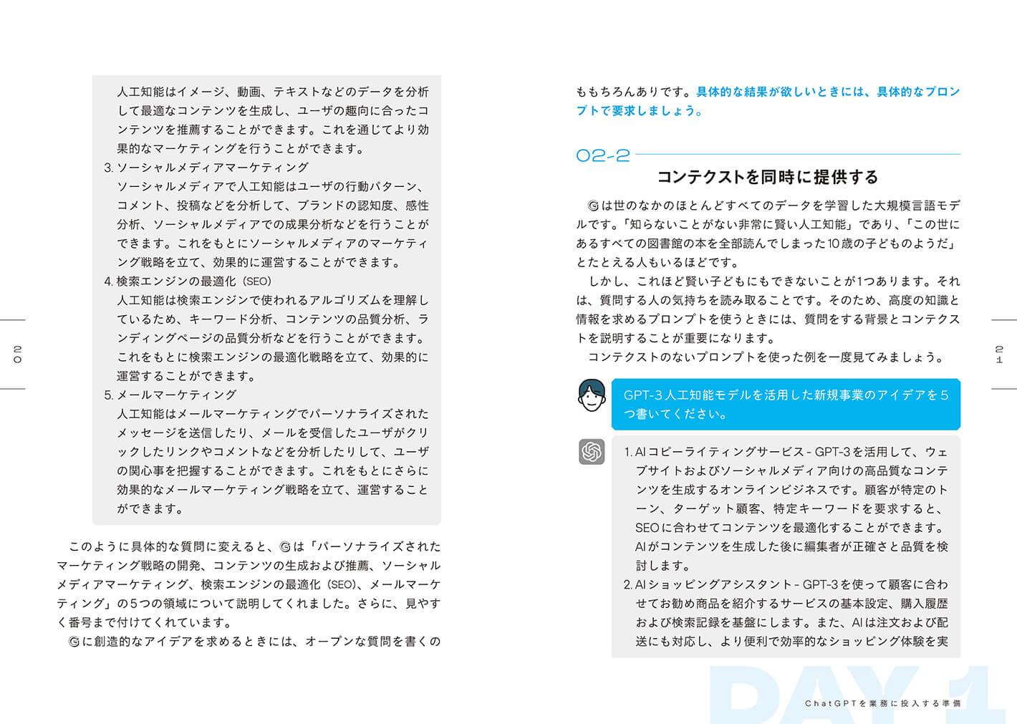Click the line コンテクストのないプロンプトを使った例
This screenshot has width=1017, height=724.
tap(766, 357)
